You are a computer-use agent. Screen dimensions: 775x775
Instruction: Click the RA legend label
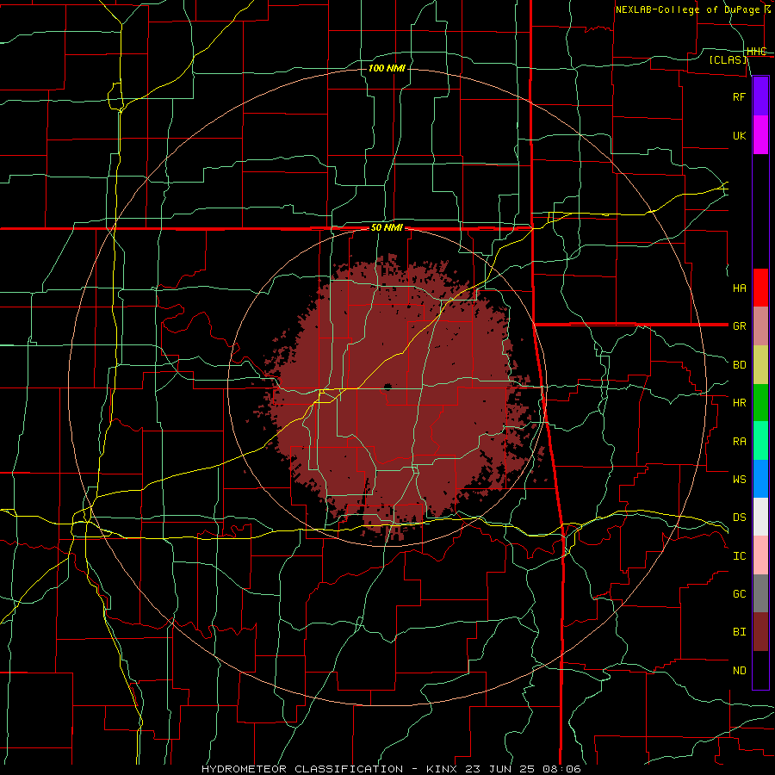739,441
